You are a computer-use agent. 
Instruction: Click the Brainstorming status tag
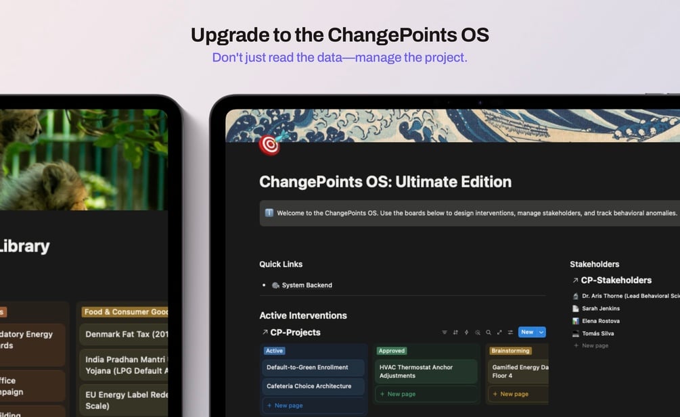pyautogui.click(x=510, y=351)
